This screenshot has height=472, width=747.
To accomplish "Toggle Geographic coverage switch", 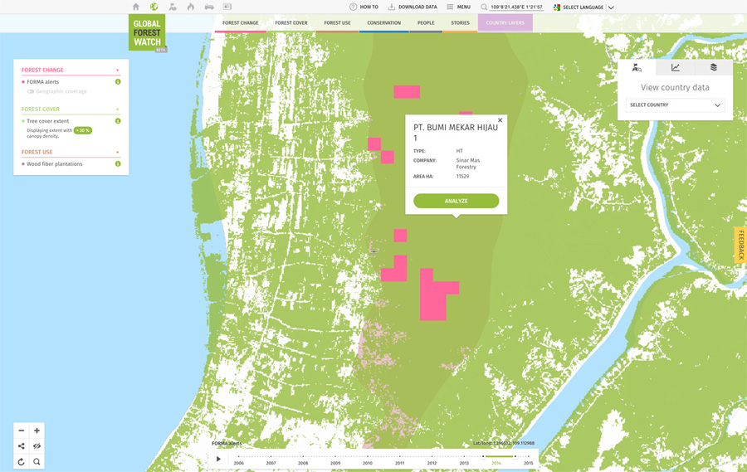I will coord(31,91).
